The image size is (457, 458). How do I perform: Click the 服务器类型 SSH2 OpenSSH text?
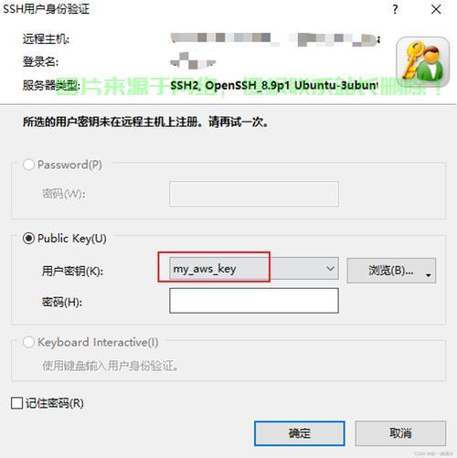[274, 86]
